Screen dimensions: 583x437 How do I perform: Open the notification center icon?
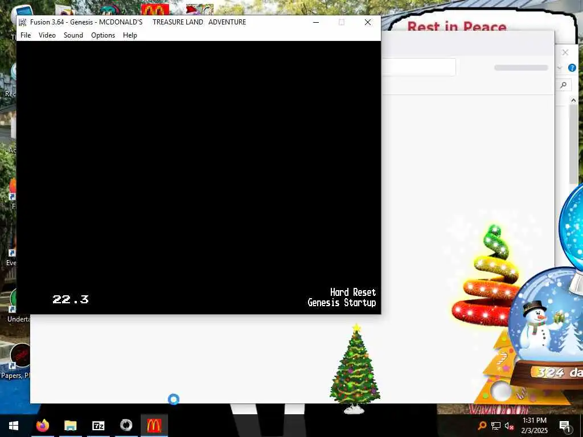(564, 426)
